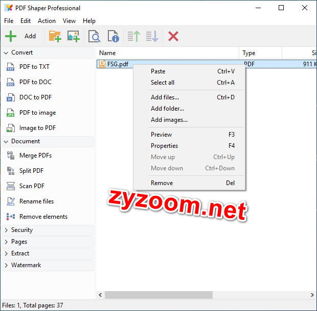The image size is (317, 311).
Task: Choose Add images... in context menu
Action: pyautogui.click(x=189, y=120)
